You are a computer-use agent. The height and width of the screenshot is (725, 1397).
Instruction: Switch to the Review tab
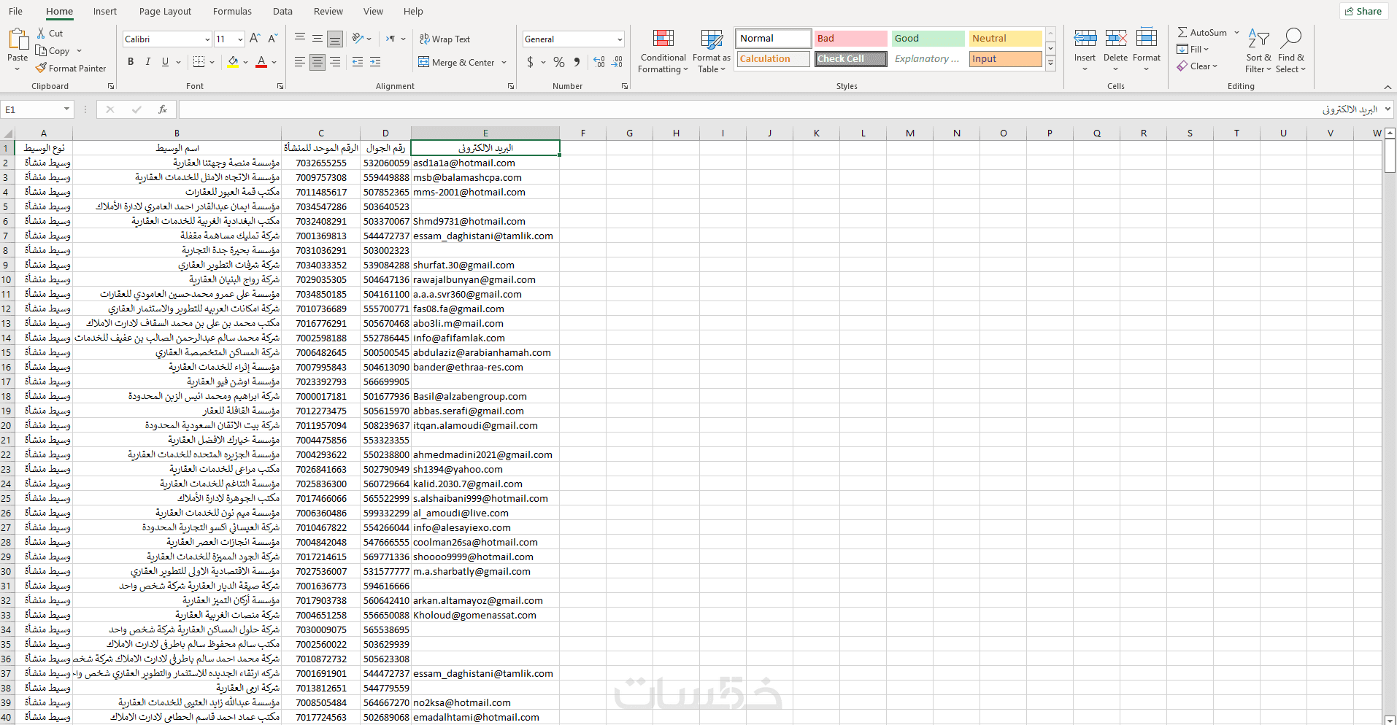(328, 12)
